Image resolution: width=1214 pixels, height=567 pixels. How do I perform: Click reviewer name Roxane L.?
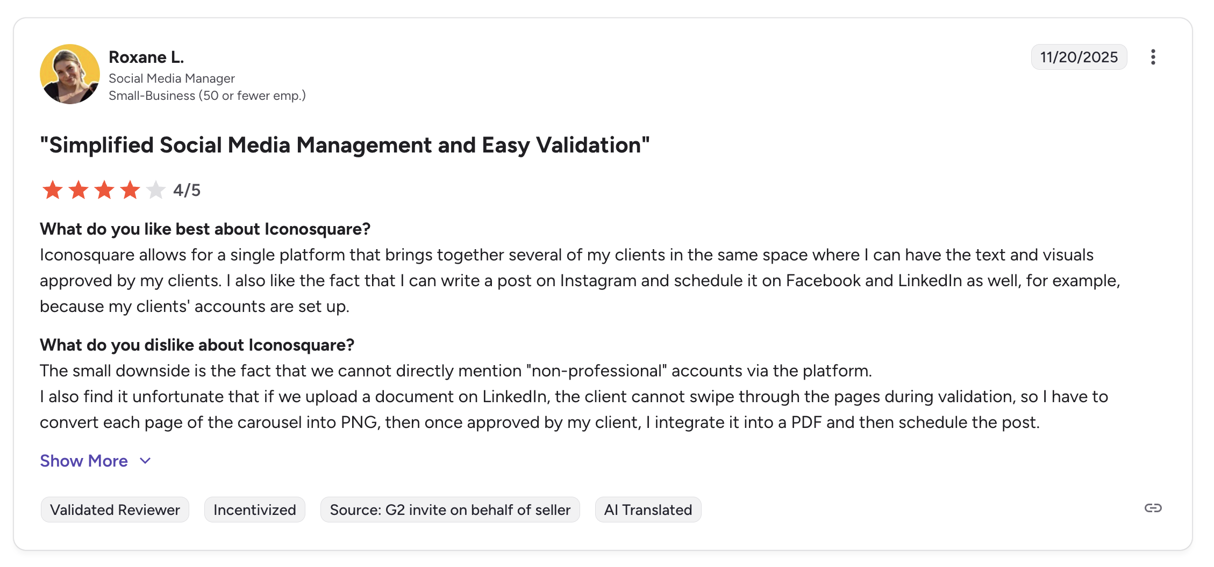[x=146, y=56]
